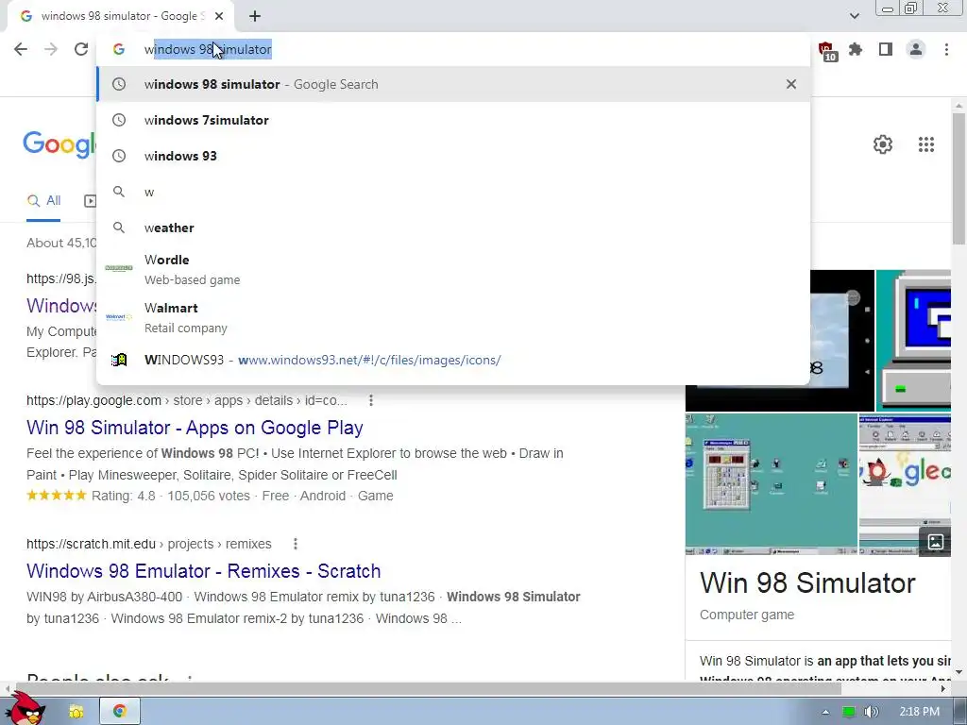Reload the current page
Viewport: 967px width, 725px height.
81,49
